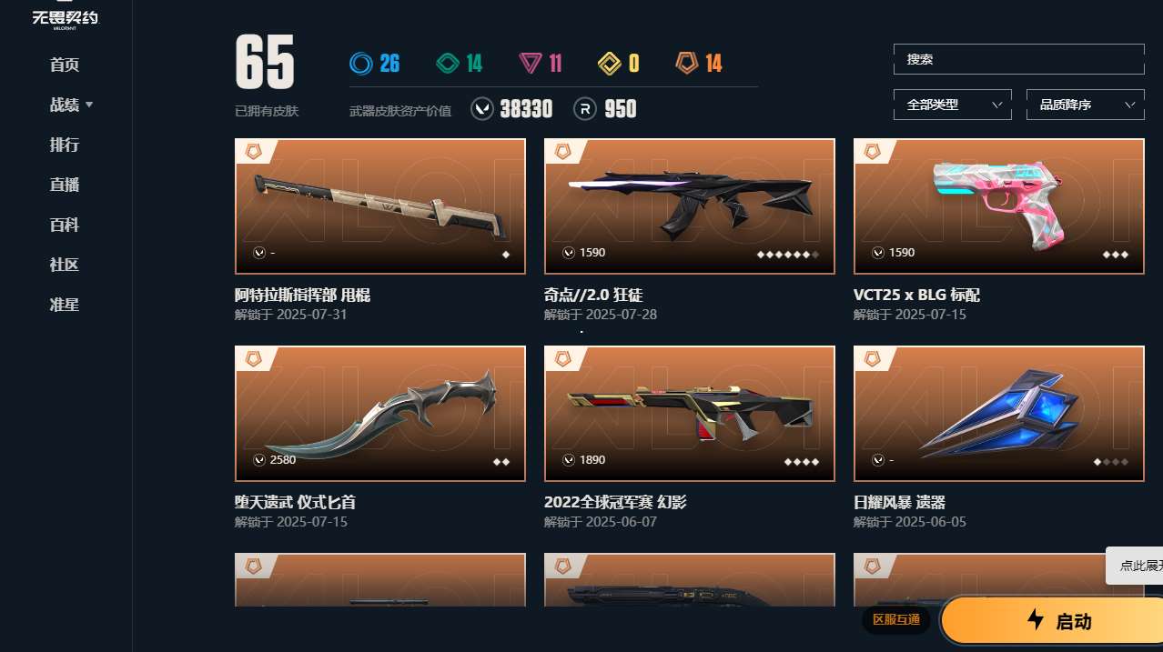
Task: Filter by pink triangle tier icon (11)
Action: point(531,63)
